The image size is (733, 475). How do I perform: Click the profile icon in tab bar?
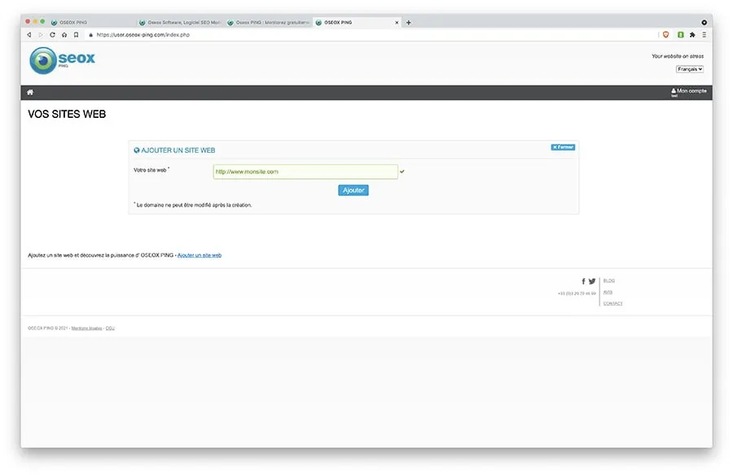(704, 23)
